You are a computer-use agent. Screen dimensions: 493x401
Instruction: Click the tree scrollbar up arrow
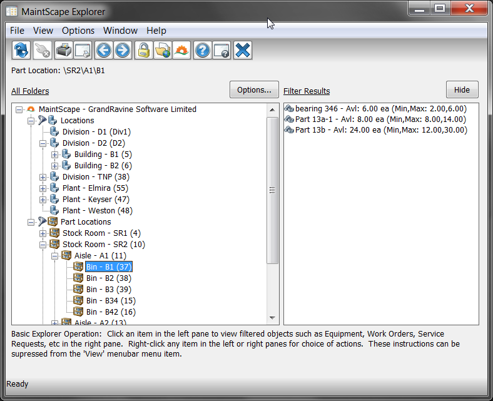click(272, 109)
